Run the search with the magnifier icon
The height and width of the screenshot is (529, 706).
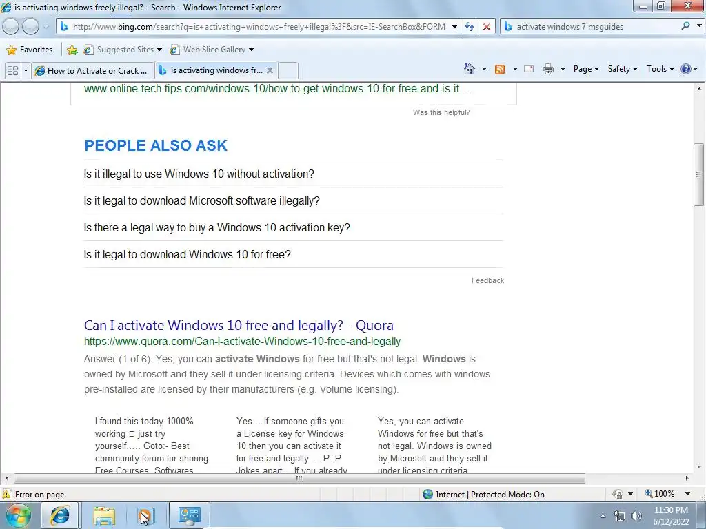tap(685, 27)
